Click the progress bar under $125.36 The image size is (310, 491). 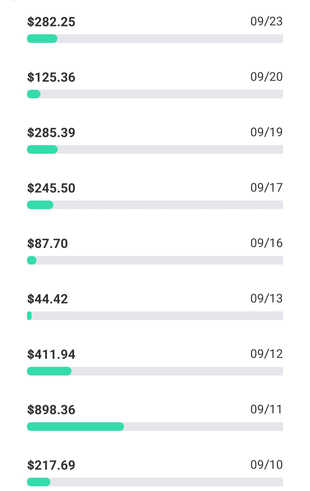point(155,94)
